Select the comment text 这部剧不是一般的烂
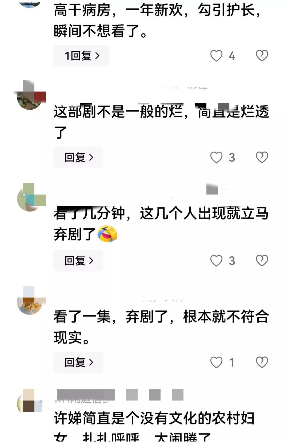The height and width of the screenshot is (442, 288). click(118, 111)
